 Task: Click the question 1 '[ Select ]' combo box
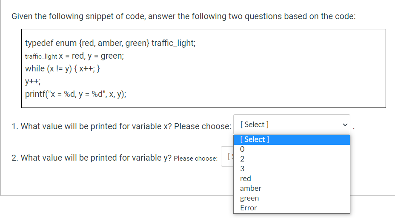click(292, 125)
